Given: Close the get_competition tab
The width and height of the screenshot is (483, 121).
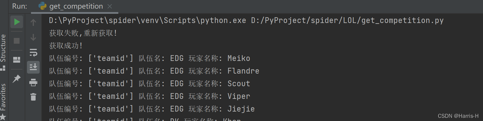Looking at the screenshot, I should (110, 6).
